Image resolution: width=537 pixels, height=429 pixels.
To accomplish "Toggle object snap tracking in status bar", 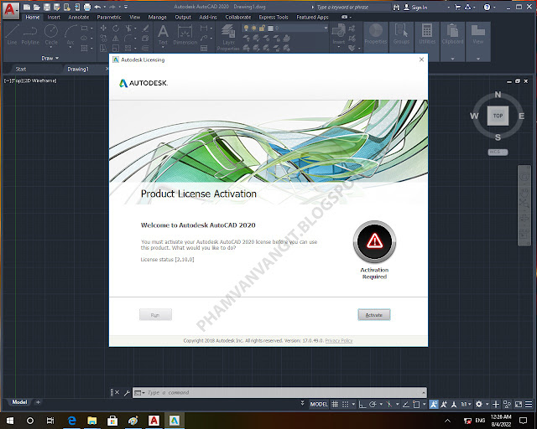I will click(x=406, y=405).
